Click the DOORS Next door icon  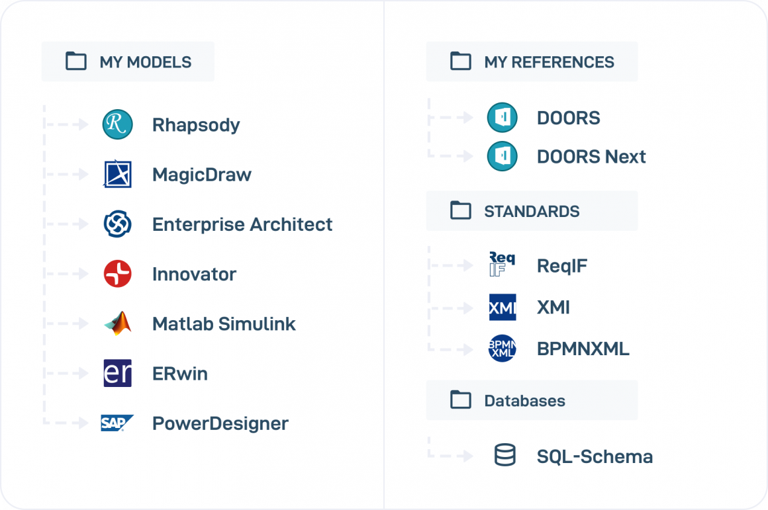(502, 157)
